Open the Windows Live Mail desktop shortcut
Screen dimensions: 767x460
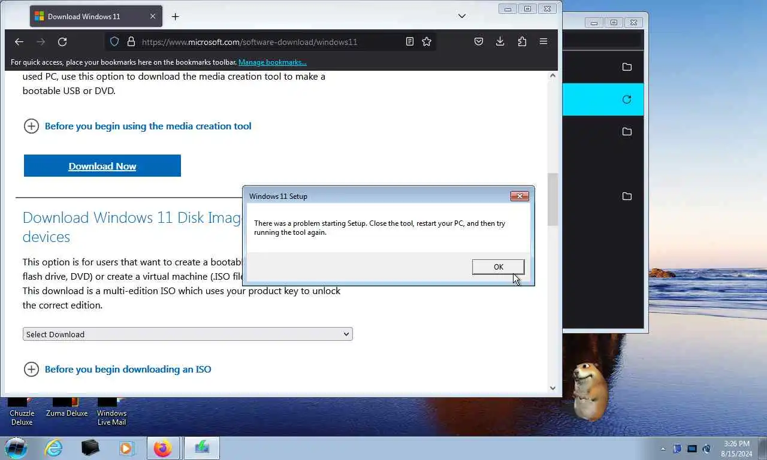point(111,411)
